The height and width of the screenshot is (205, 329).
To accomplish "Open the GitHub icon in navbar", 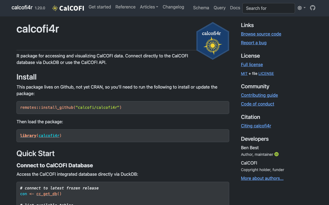I will (313, 8).
